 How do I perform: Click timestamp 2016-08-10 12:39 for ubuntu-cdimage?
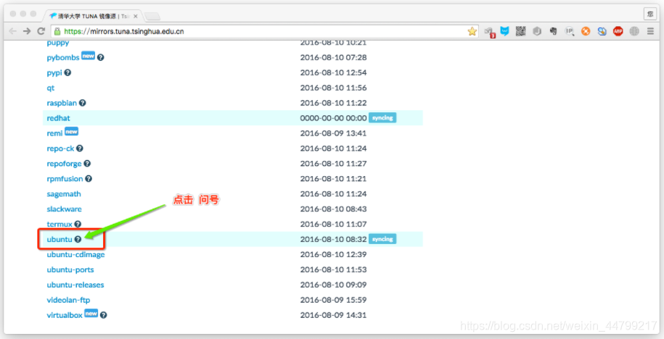coord(333,254)
